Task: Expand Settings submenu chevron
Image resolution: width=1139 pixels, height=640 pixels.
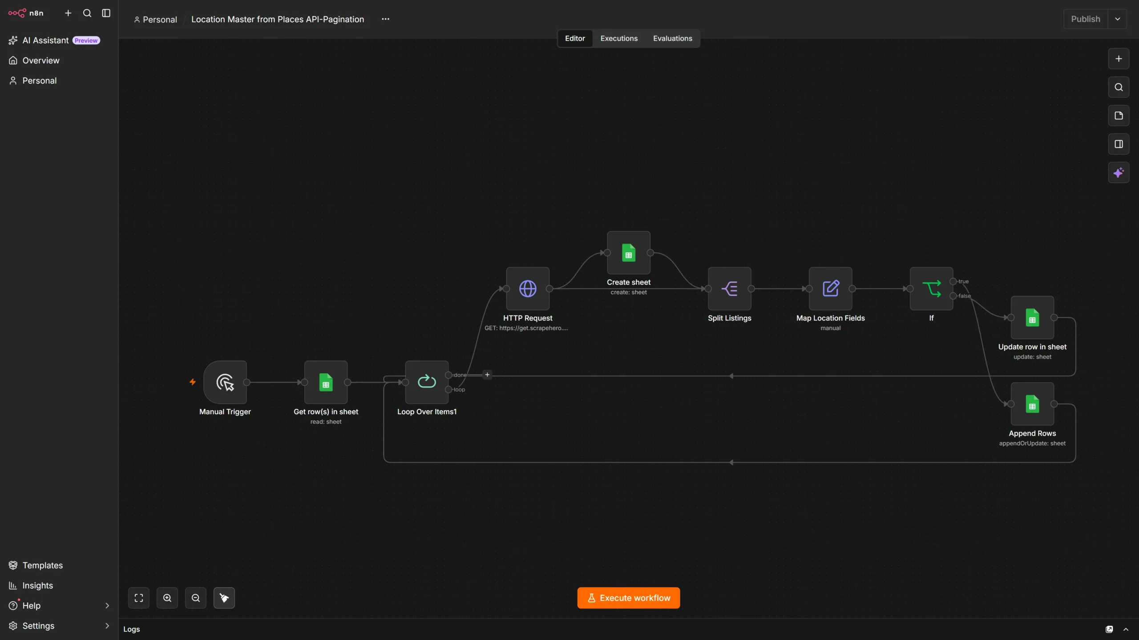Action: [x=107, y=626]
